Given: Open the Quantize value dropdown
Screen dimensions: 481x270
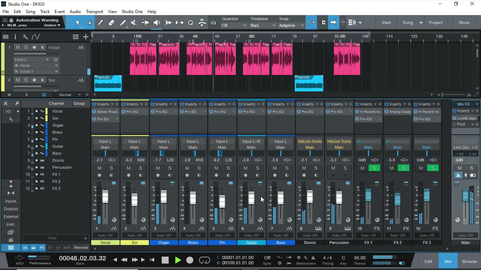Looking at the screenshot, I should [x=234, y=25].
